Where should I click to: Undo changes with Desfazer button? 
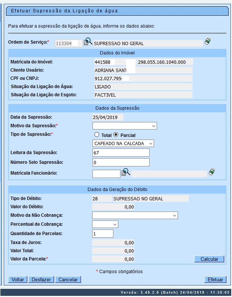(x=41, y=279)
